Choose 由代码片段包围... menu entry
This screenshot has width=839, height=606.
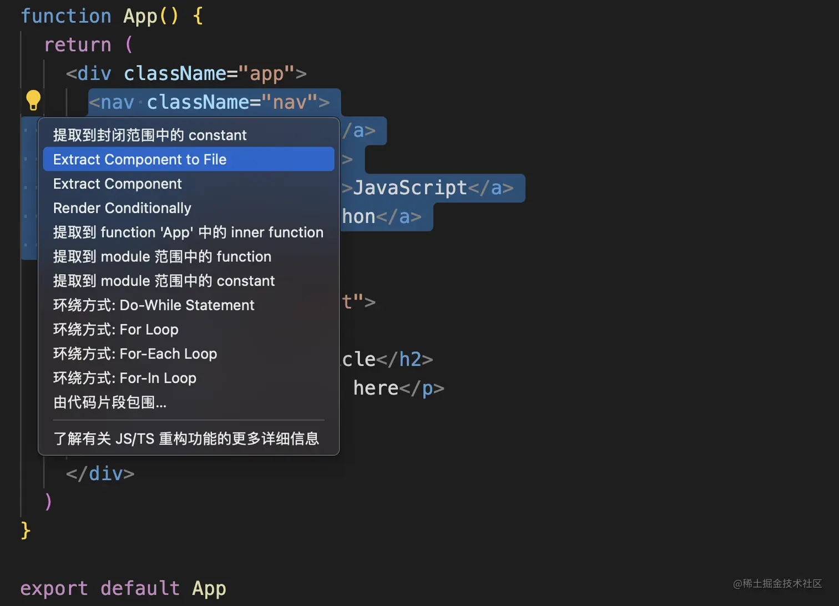(x=189, y=402)
